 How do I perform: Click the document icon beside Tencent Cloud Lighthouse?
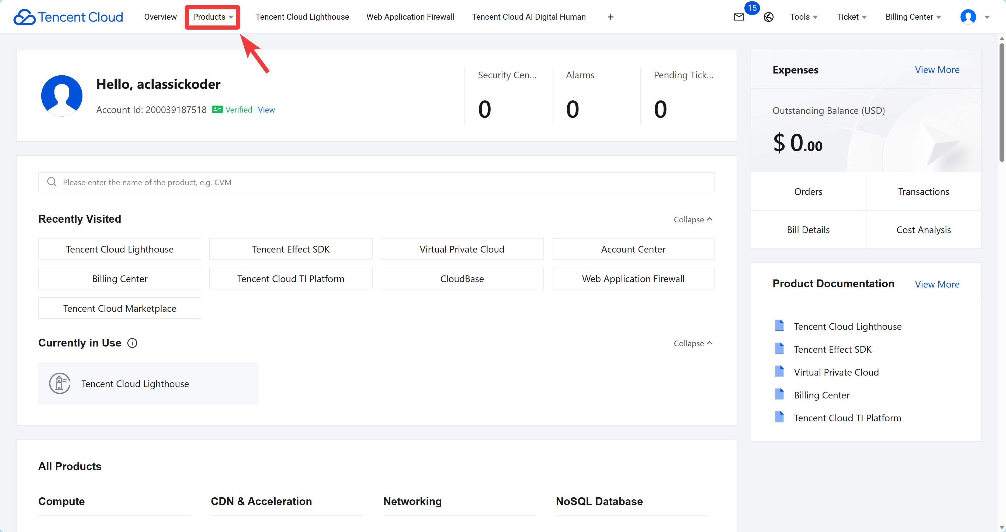tap(779, 325)
